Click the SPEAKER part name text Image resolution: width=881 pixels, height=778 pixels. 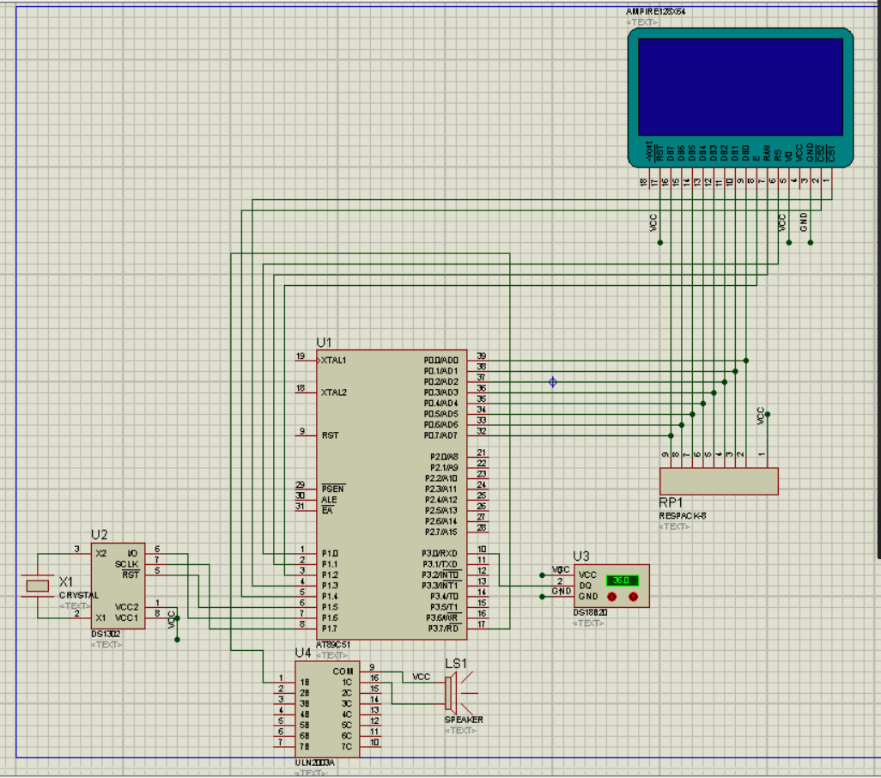(x=464, y=720)
